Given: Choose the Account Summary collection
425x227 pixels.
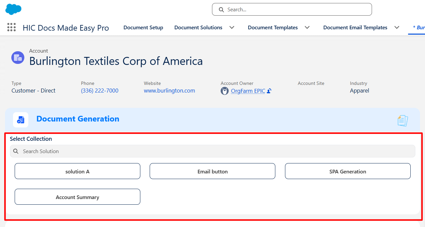Looking at the screenshot, I should coord(77,197).
